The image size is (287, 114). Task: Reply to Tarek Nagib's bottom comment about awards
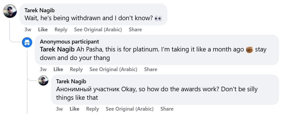tap(93, 109)
